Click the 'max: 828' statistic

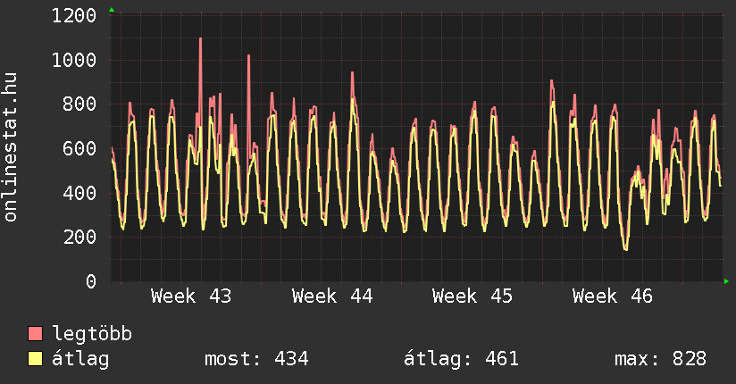point(660,359)
